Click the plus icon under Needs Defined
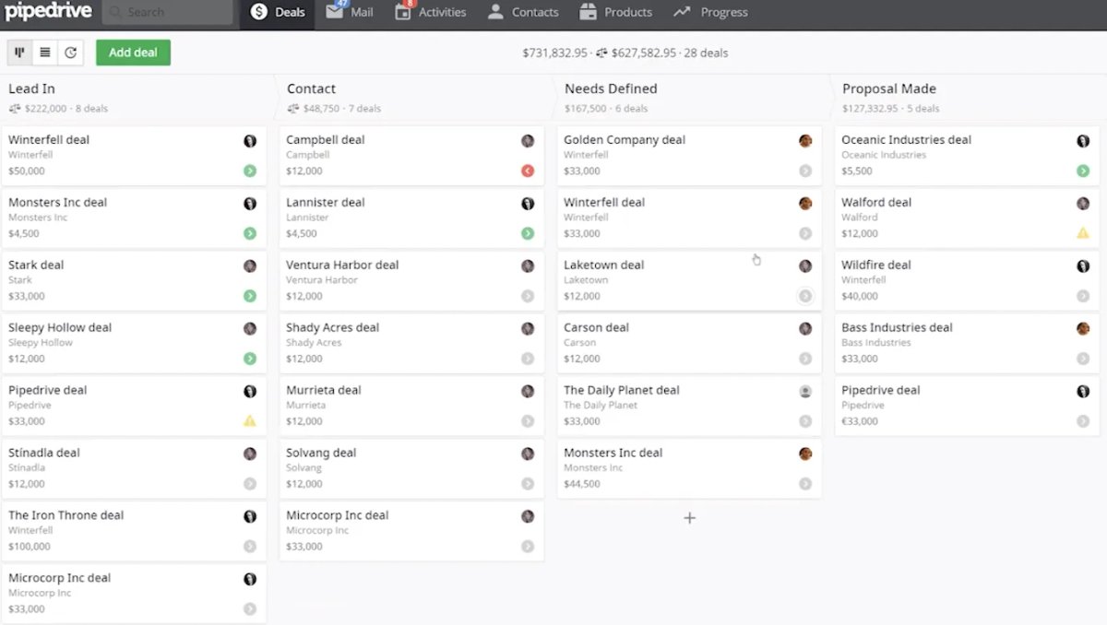 click(689, 518)
